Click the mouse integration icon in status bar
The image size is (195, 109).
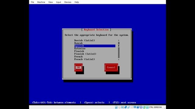pos(144,107)
